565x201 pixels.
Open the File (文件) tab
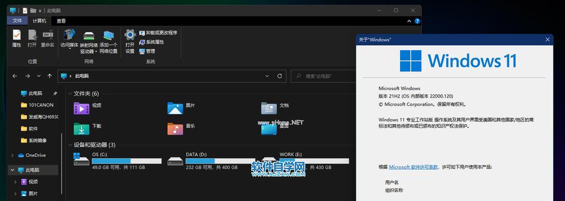tap(17, 21)
